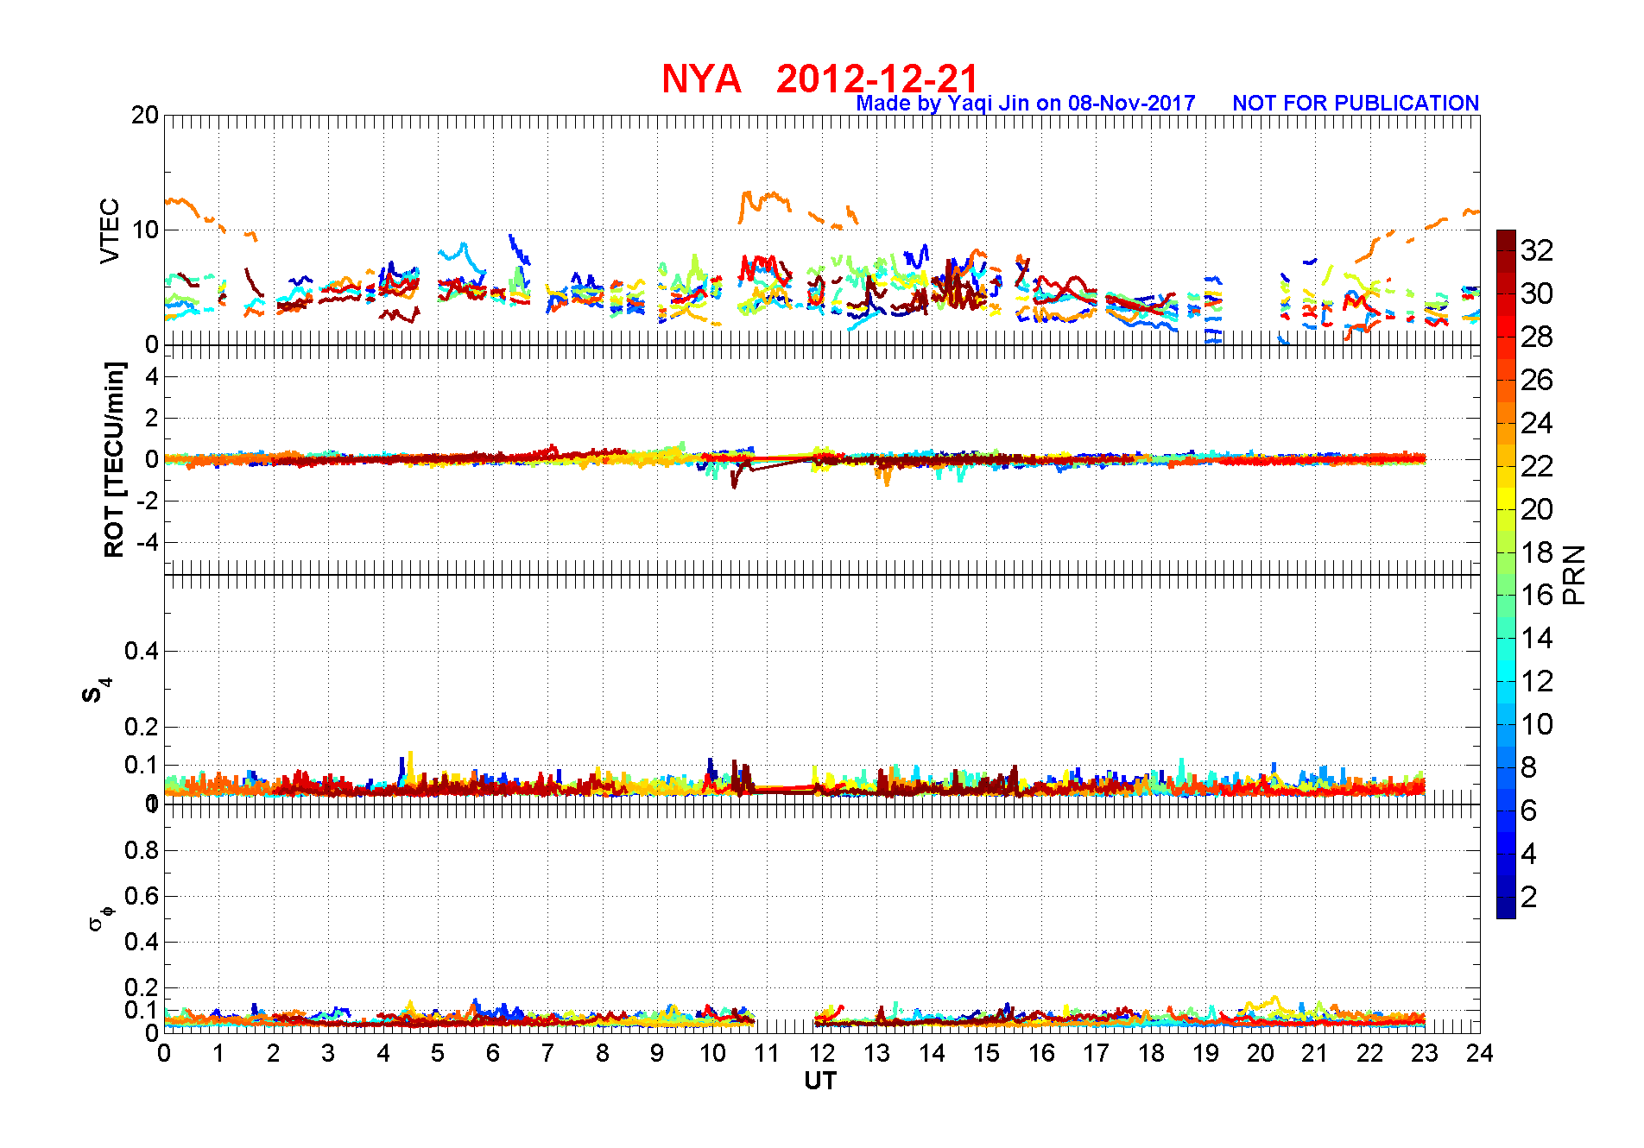The height and width of the screenshot is (1148, 1644).
Task: Click colorbar tick label 10
Action: click(x=1537, y=724)
